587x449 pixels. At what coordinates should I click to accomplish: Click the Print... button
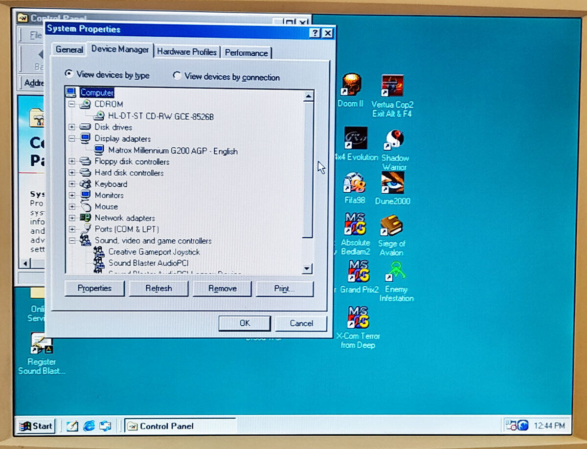pos(284,289)
